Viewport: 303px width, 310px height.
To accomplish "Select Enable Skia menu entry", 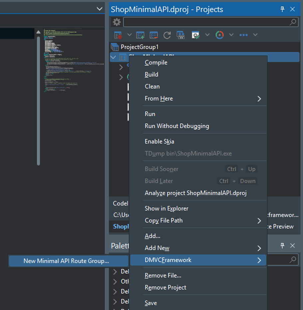I will tap(198, 142).
